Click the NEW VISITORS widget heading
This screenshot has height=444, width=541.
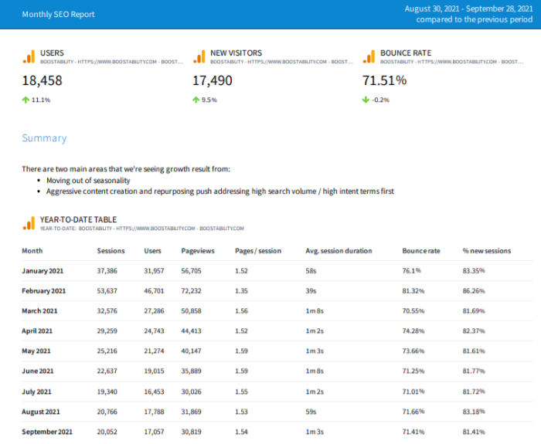tap(236, 53)
